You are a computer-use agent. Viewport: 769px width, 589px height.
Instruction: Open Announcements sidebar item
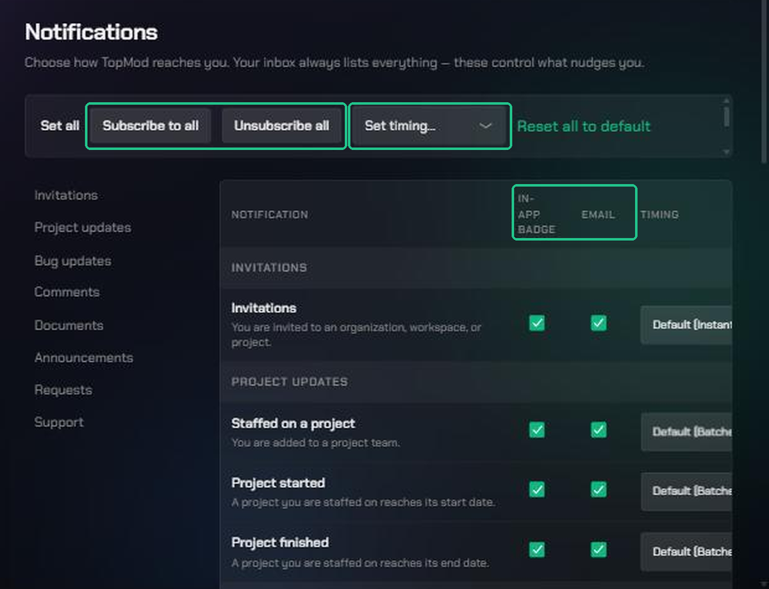pos(84,358)
